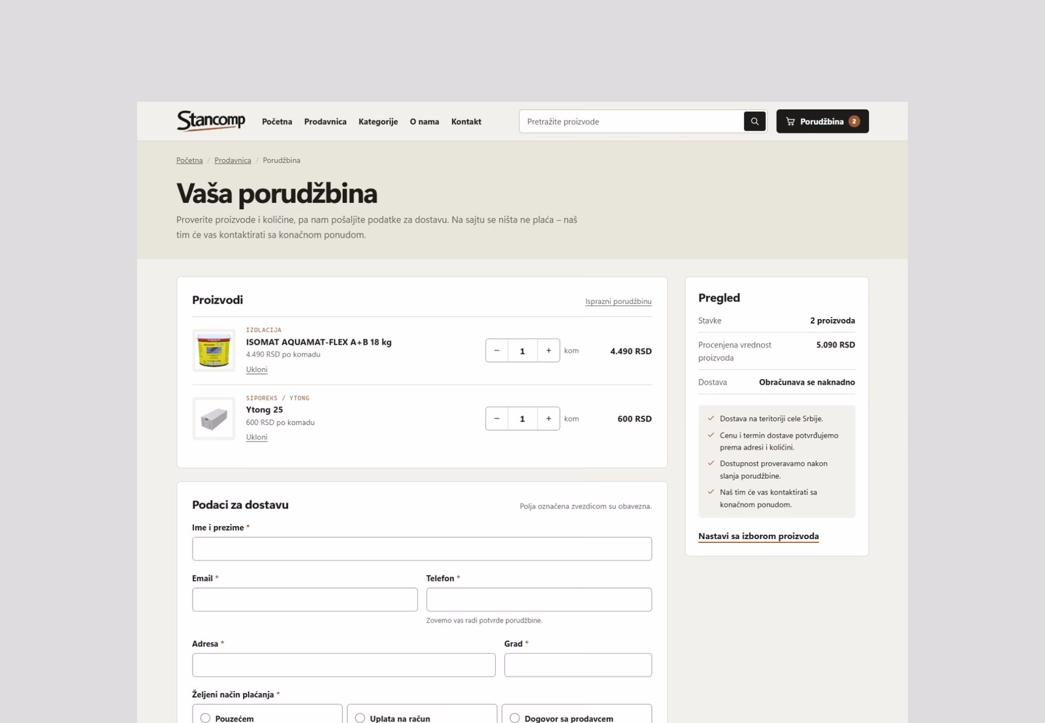Choose Dogovor sa prodavcem payment option
This screenshot has height=723, width=1045.
[x=577, y=714]
